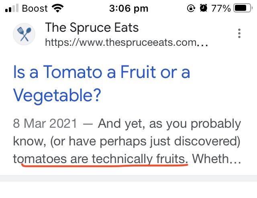This screenshot has width=257, height=198.
Task: Click the truncated 'Wheth…' snippet ending
Action: point(216,159)
